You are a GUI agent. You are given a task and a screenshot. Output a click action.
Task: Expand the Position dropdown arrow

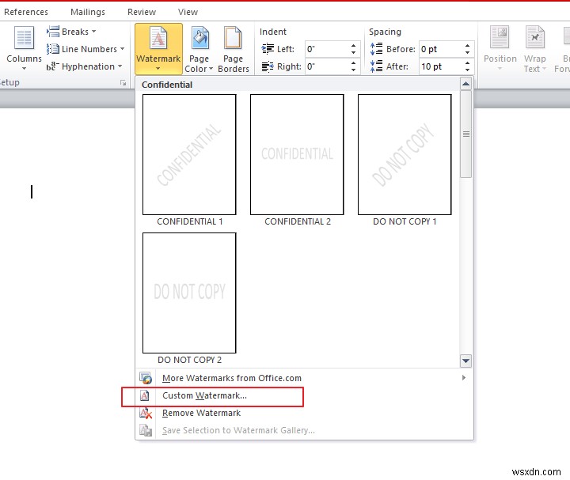coord(500,68)
